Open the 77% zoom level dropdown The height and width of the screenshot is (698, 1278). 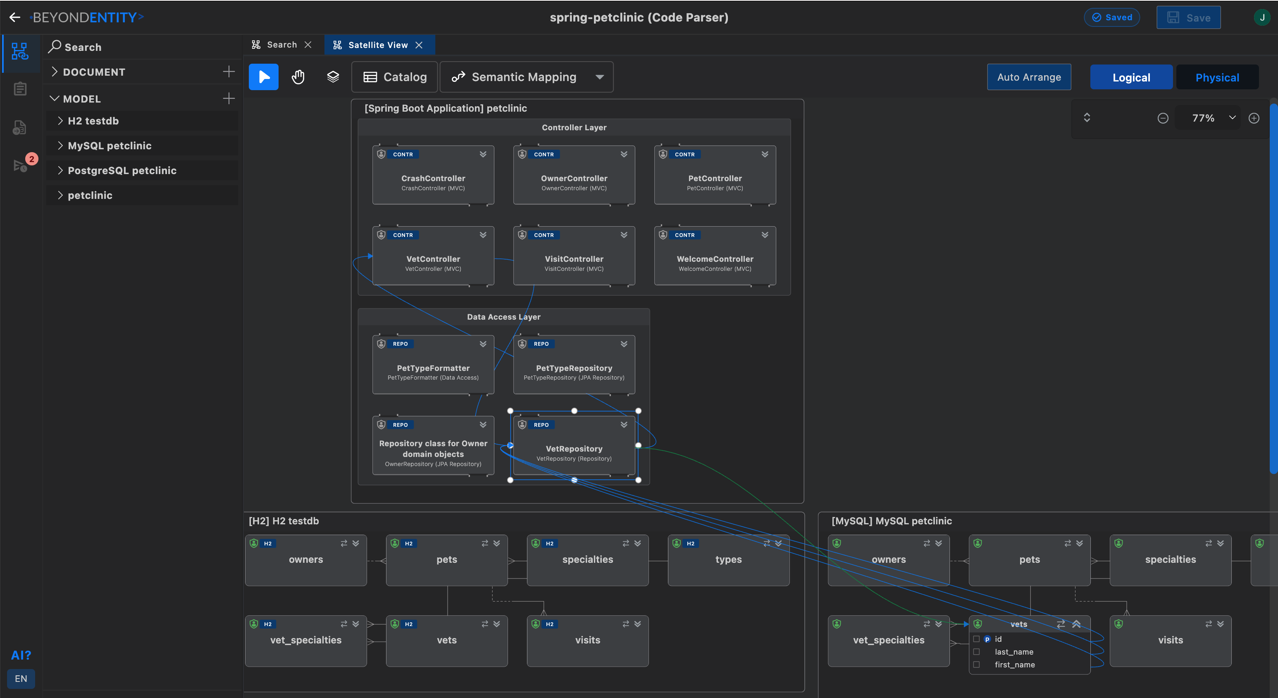point(1232,118)
